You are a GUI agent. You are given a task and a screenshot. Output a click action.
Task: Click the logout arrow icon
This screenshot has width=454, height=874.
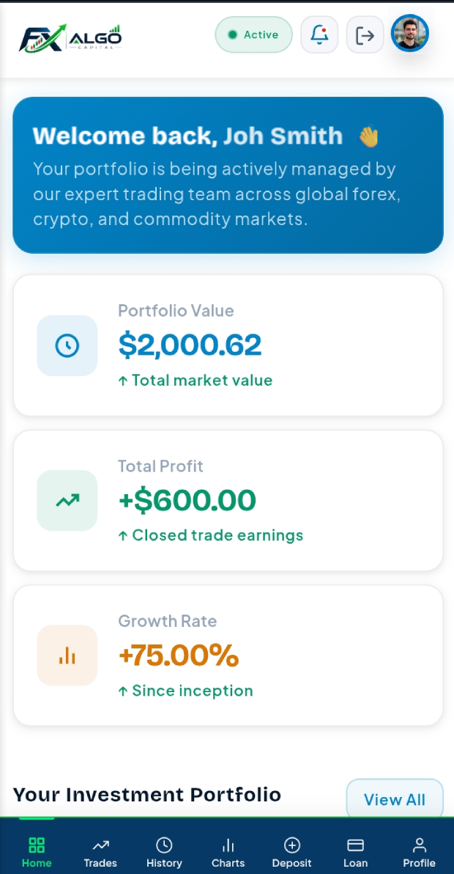[x=365, y=34]
